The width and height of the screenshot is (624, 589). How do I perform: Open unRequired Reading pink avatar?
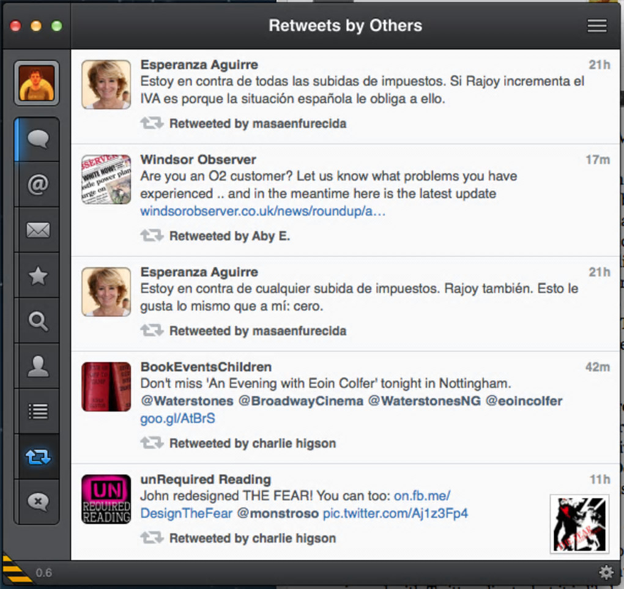(x=106, y=499)
